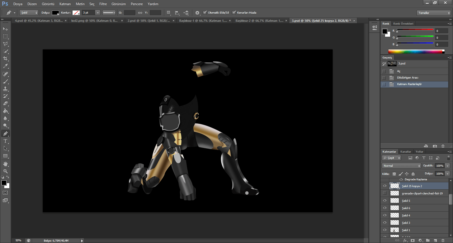Open the path arrangement options
This screenshot has height=243, width=453.
186,13
